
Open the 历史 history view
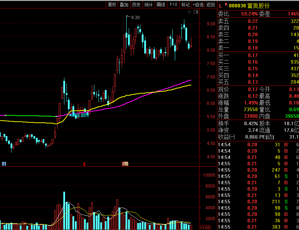tap(136, 5)
